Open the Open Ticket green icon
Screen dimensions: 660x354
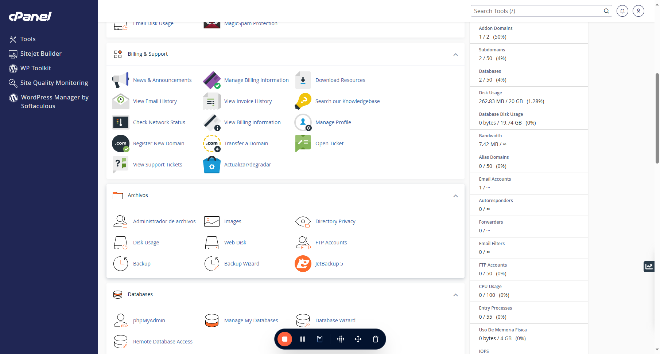point(303,143)
